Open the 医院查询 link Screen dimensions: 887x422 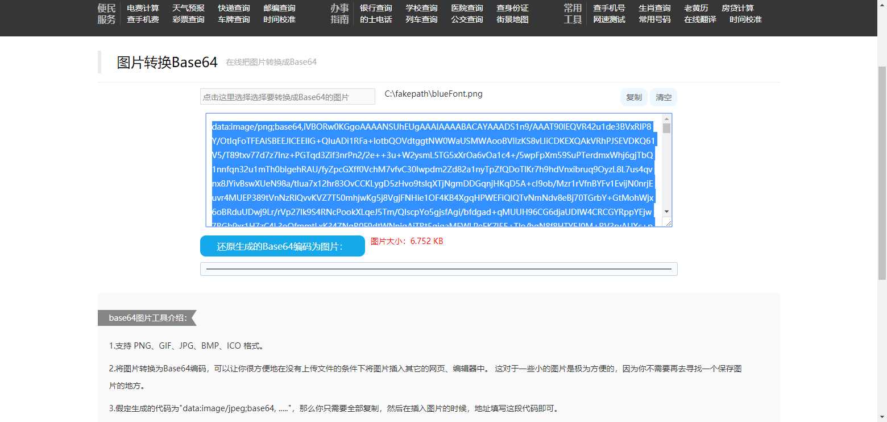pos(467,8)
